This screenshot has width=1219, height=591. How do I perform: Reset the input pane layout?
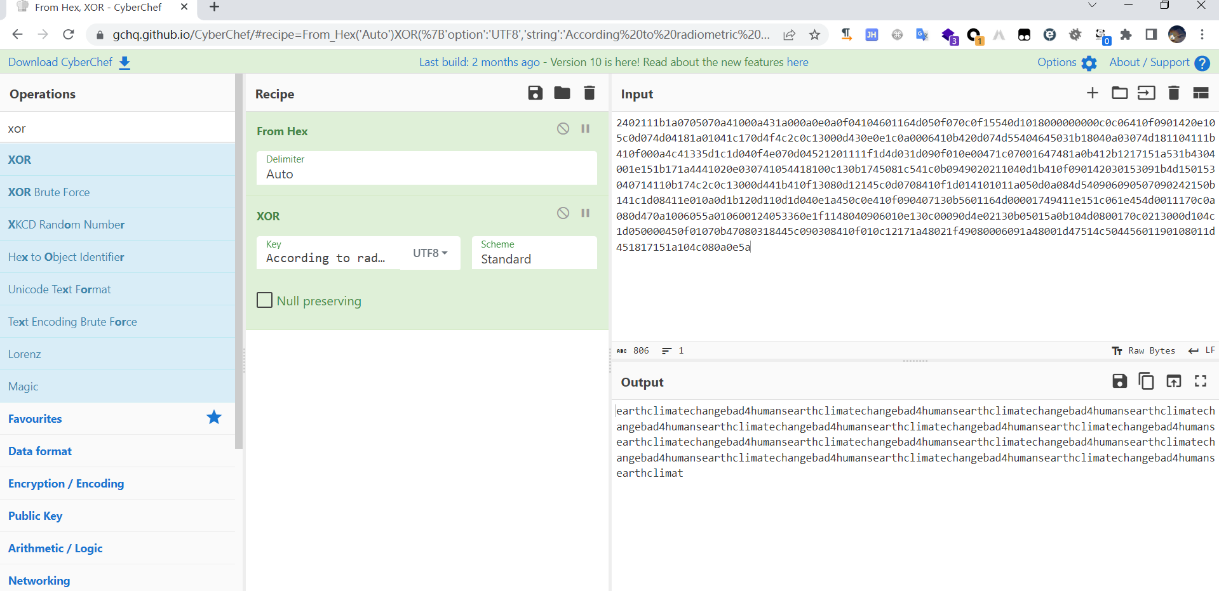point(1201,93)
